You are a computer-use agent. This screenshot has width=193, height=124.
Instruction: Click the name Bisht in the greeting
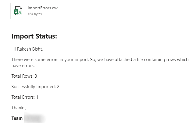pos(41,49)
